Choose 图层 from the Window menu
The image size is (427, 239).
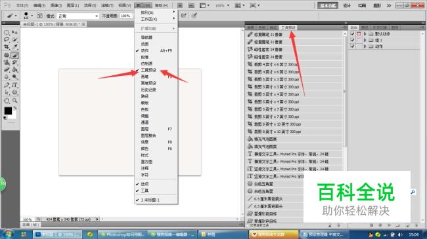pos(156,129)
